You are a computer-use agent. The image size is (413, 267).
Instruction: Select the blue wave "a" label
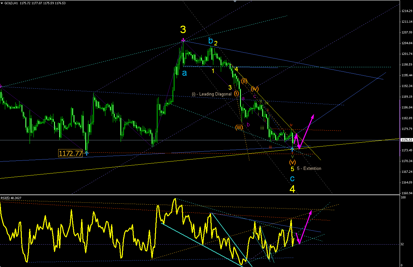pos(184,73)
